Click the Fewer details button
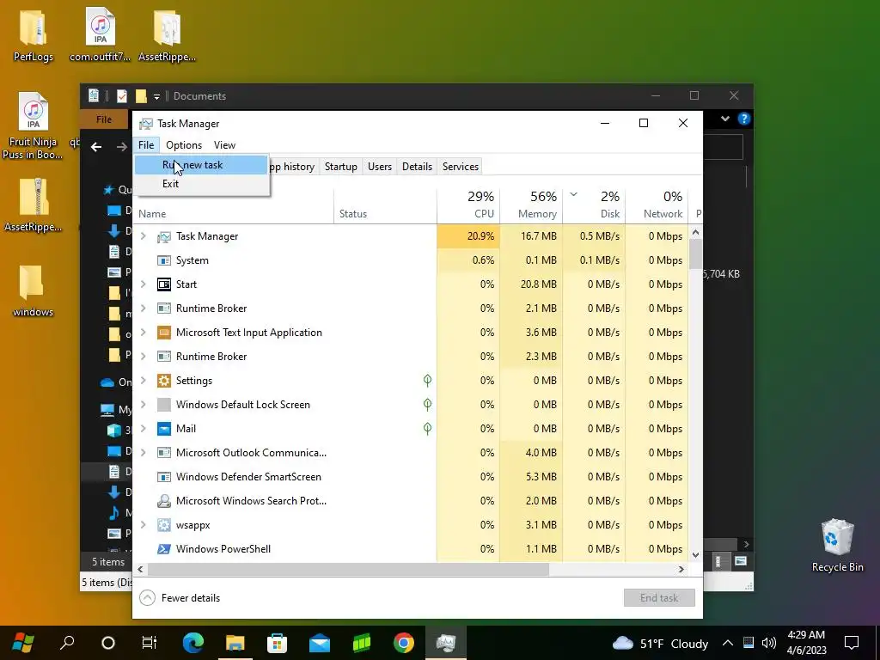This screenshot has width=880, height=660. coord(180,598)
